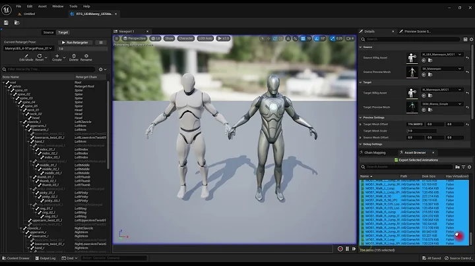Reset Target Mesh Offset to default arrow

[x=468, y=124]
